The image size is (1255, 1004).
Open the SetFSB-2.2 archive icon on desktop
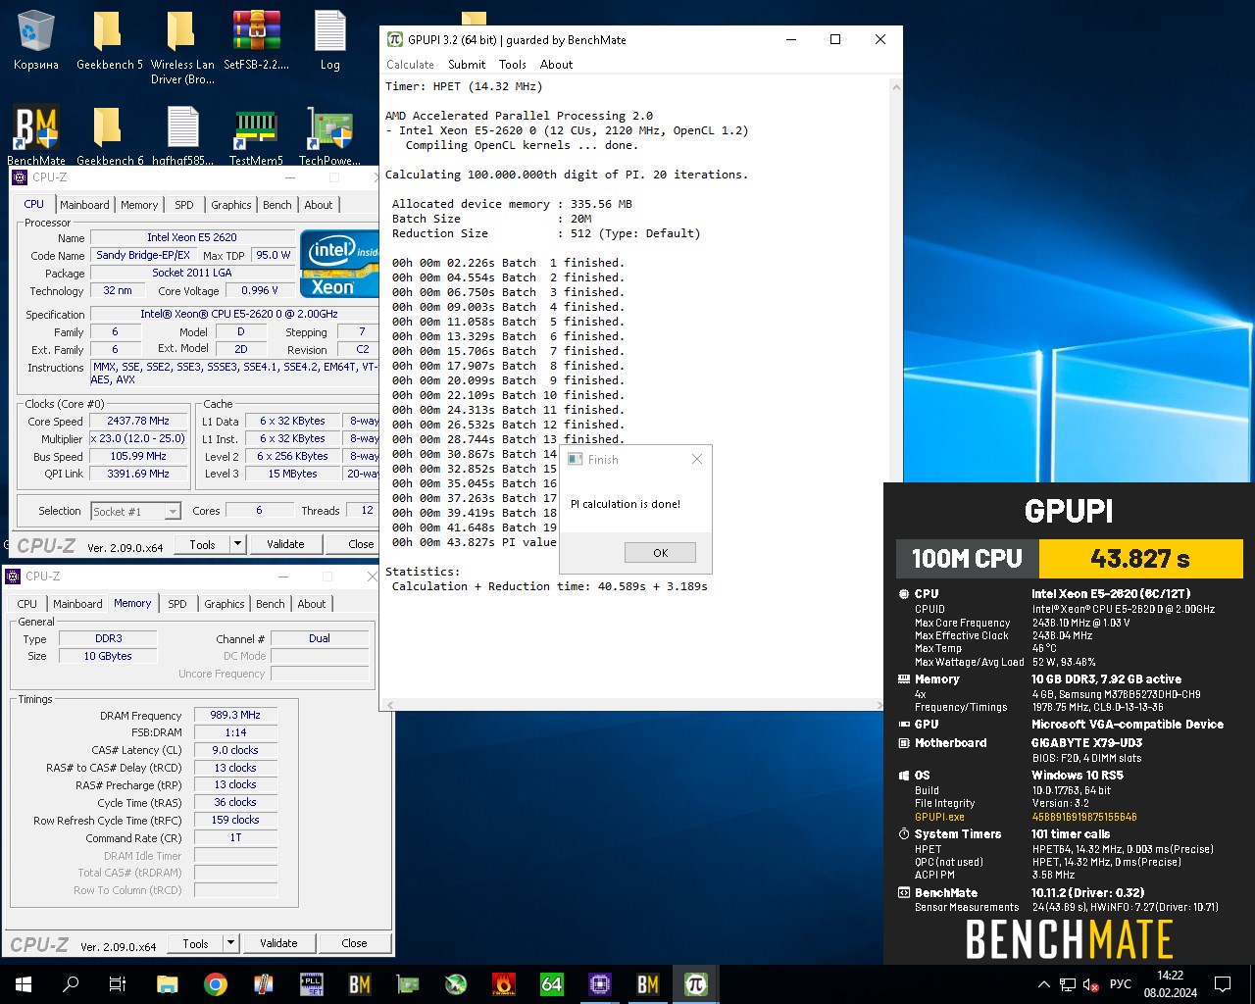(256, 41)
